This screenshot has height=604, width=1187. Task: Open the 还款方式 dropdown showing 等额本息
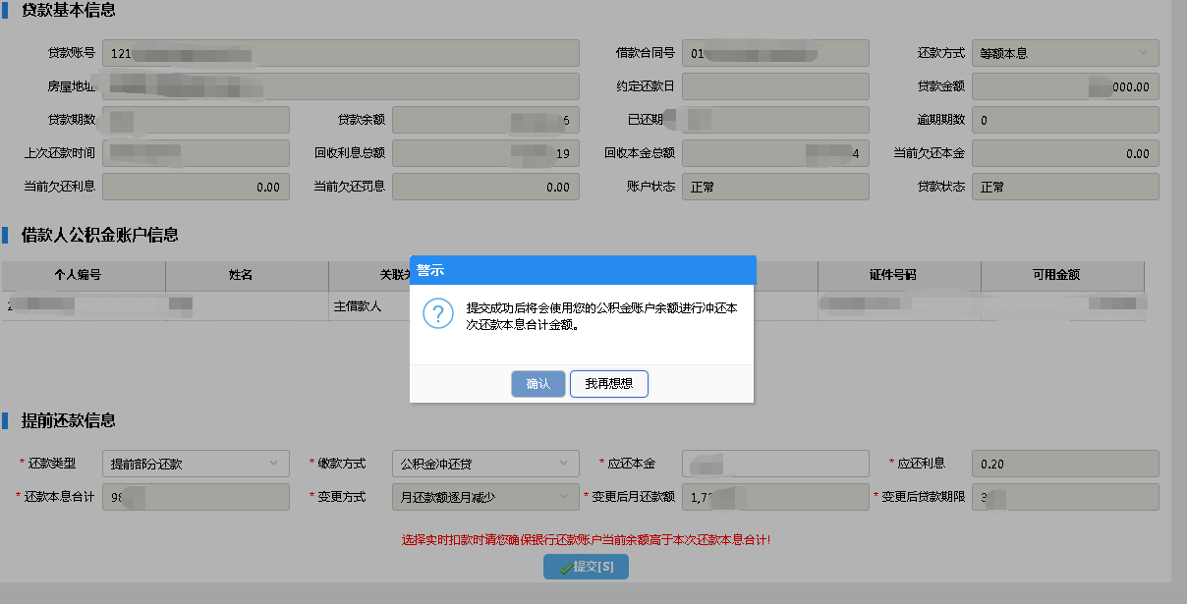click(1065, 53)
